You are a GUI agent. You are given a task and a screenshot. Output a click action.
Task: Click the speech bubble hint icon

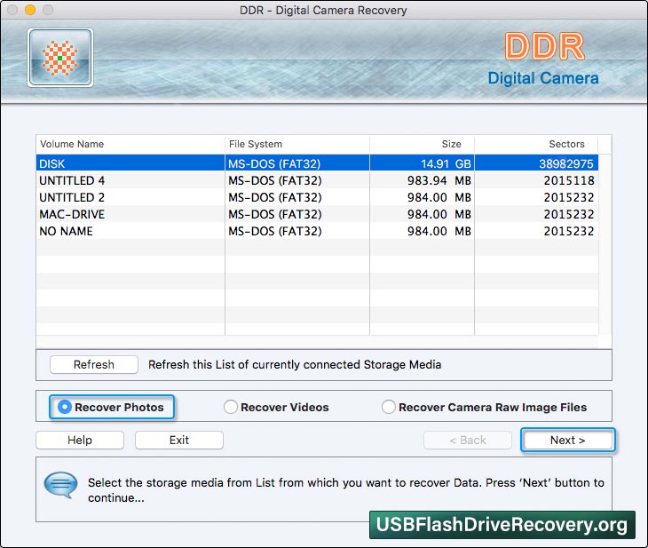point(60,485)
